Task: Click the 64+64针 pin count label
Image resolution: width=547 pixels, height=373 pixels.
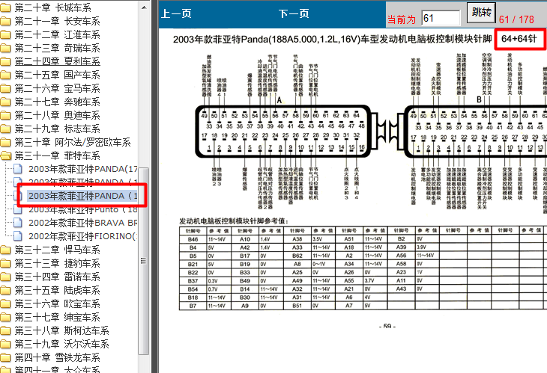Action: (x=519, y=39)
